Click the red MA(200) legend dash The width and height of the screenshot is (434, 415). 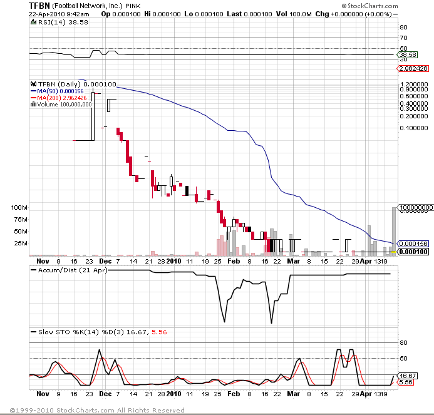[x=33, y=98]
